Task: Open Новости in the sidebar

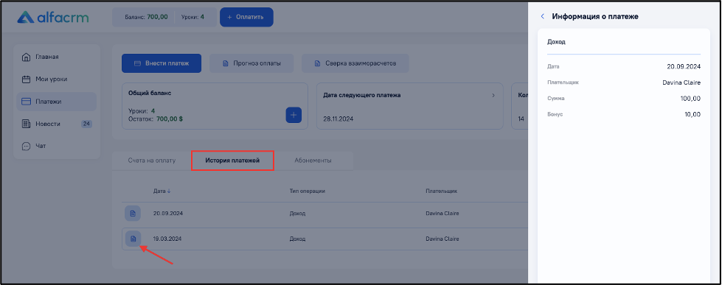Action: click(x=57, y=124)
